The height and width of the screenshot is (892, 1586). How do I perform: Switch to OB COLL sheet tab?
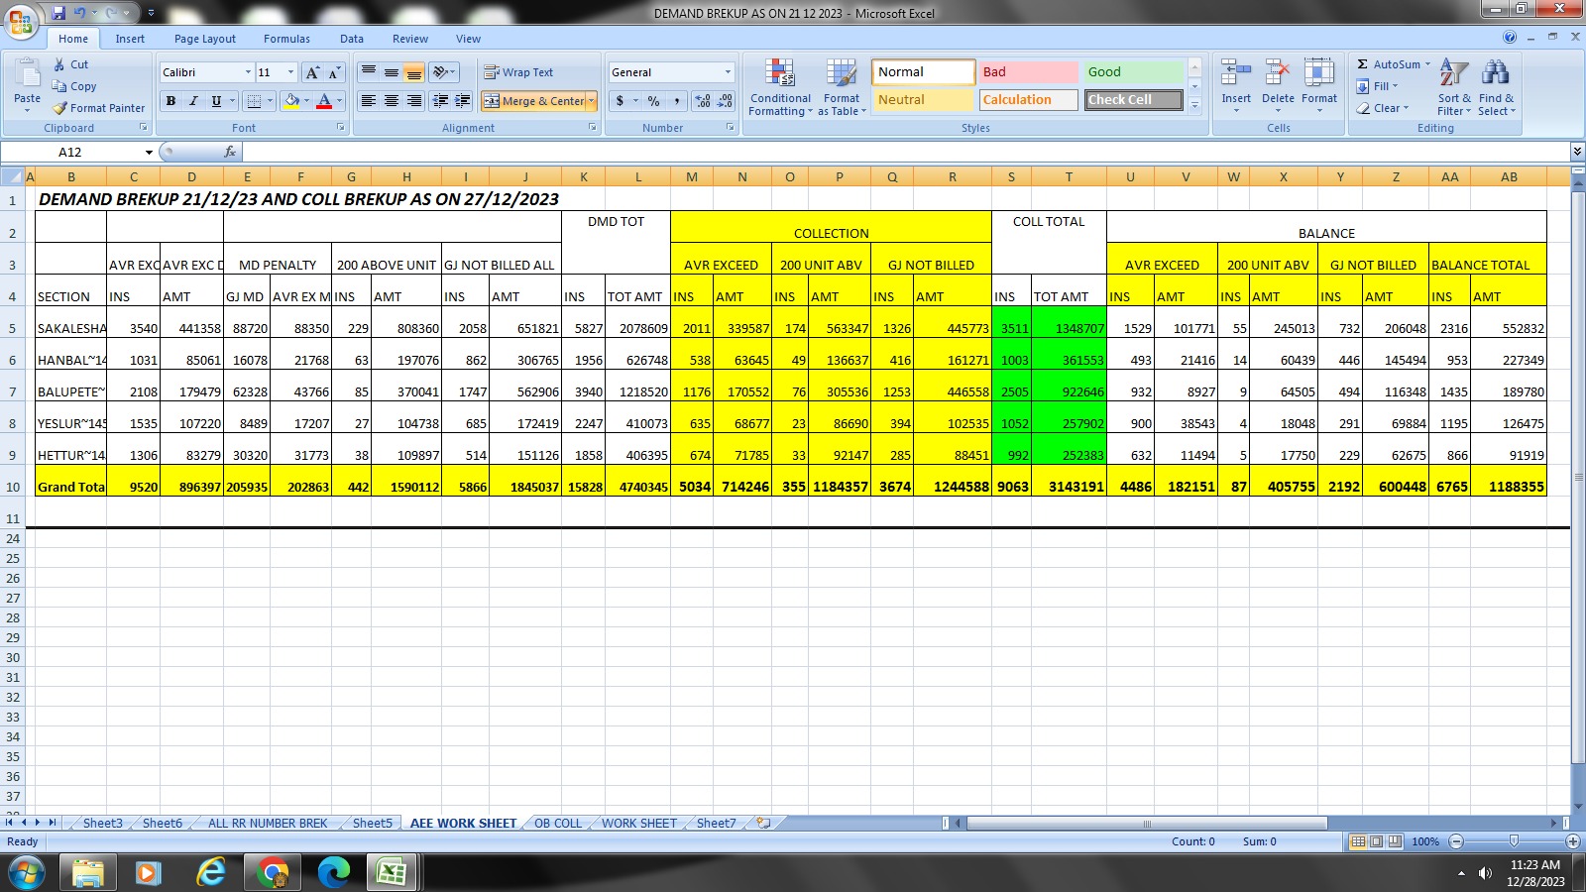pyautogui.click(x=558, y=823)
